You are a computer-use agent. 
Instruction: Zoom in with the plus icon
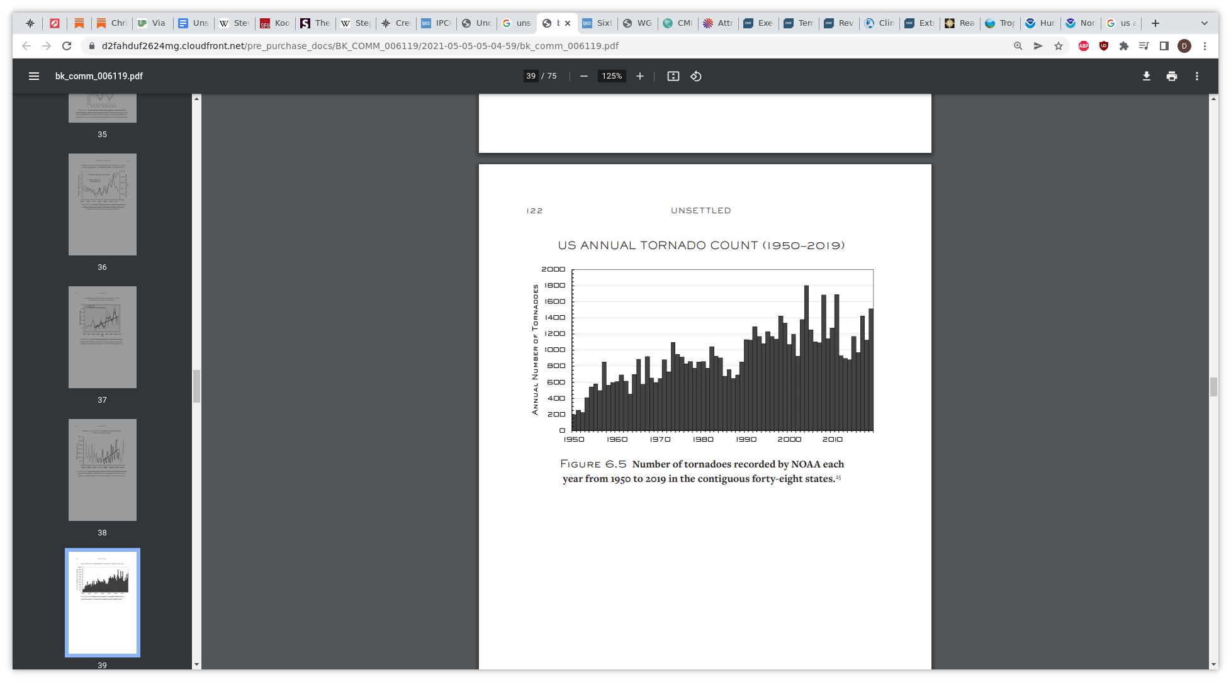[640, 76]
